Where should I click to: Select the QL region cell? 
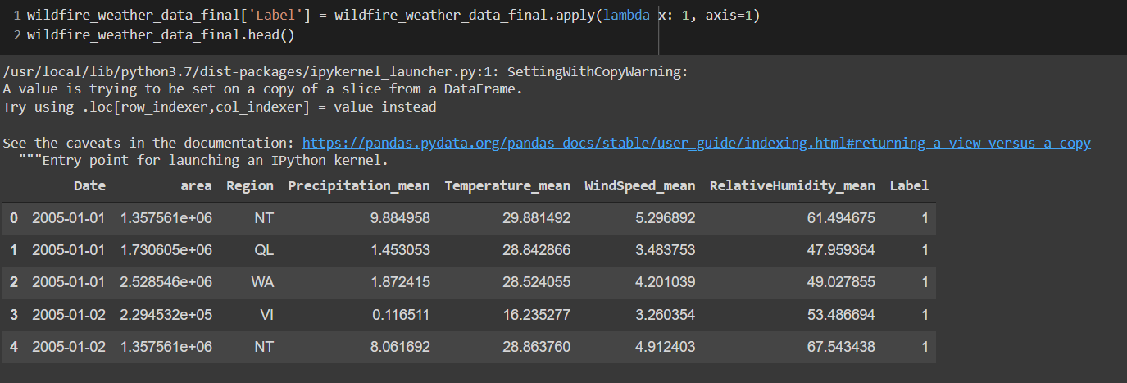click(264, 250)
